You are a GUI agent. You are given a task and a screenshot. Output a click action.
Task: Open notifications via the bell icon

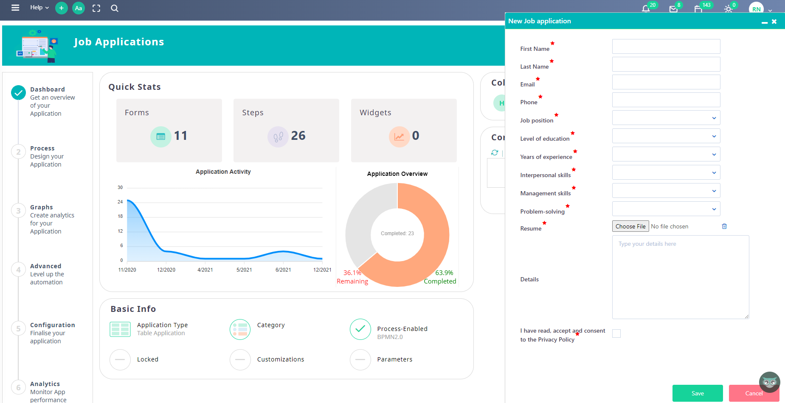645,8
